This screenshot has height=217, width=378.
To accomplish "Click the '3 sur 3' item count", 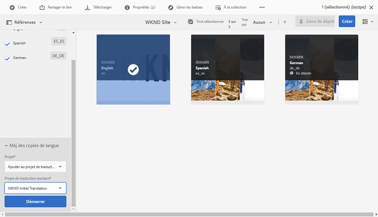I will pyautogui.click(x=232, y=24).
